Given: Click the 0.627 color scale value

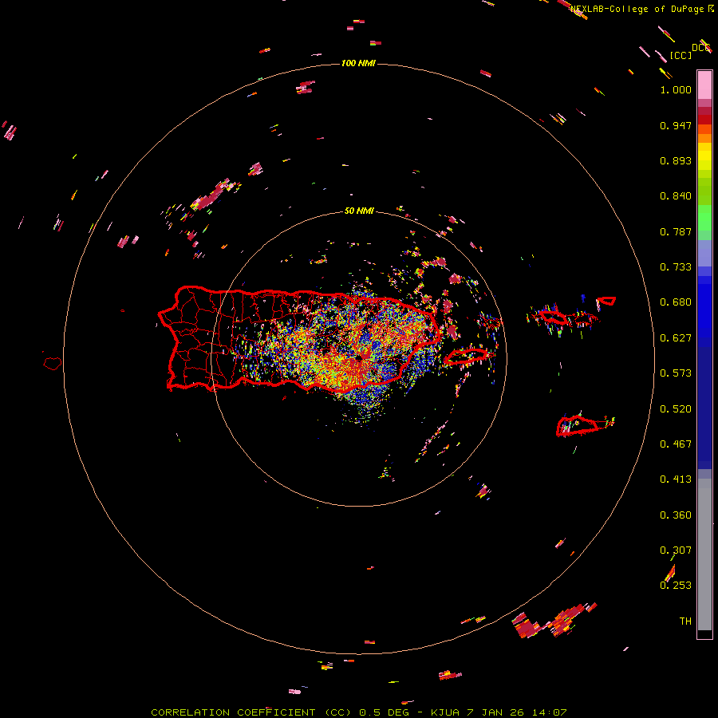Looking at the screenshot, I should (x=676, y=338).
